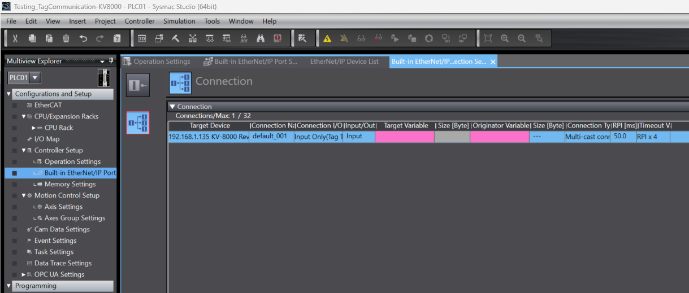
Task: Click the Delete trash icon
Action: coord(66,38)
